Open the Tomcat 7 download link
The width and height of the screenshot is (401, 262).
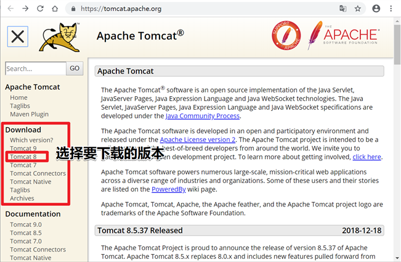tap(23, 165)
